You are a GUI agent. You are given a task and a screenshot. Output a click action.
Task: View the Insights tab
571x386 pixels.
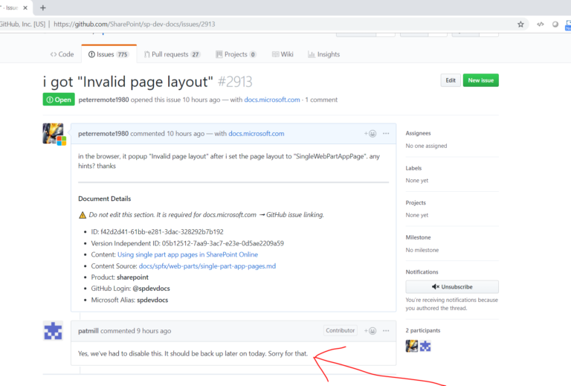point(323,54)
